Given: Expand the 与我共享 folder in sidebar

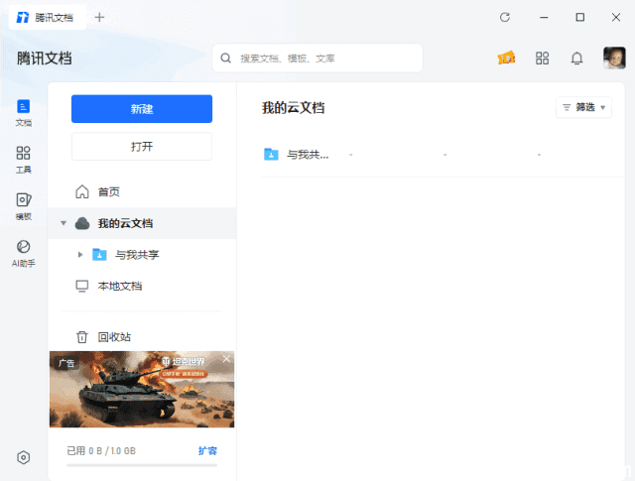Looking at the screenshot, I should pos(80,255).
